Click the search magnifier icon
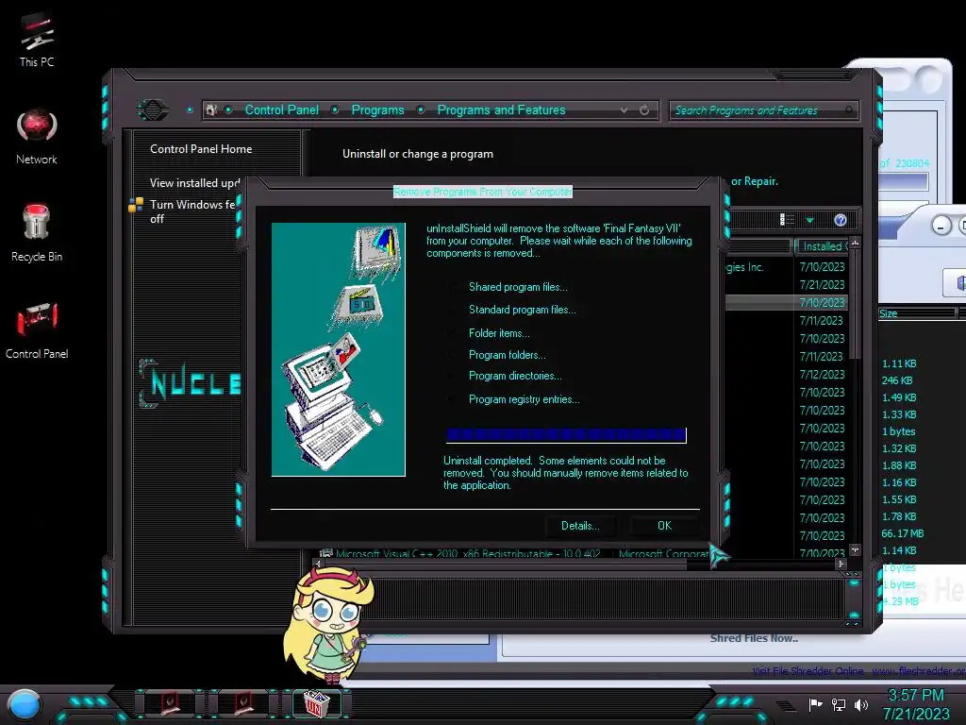Screen dimensions: 966x725 [x=849, y=110]
